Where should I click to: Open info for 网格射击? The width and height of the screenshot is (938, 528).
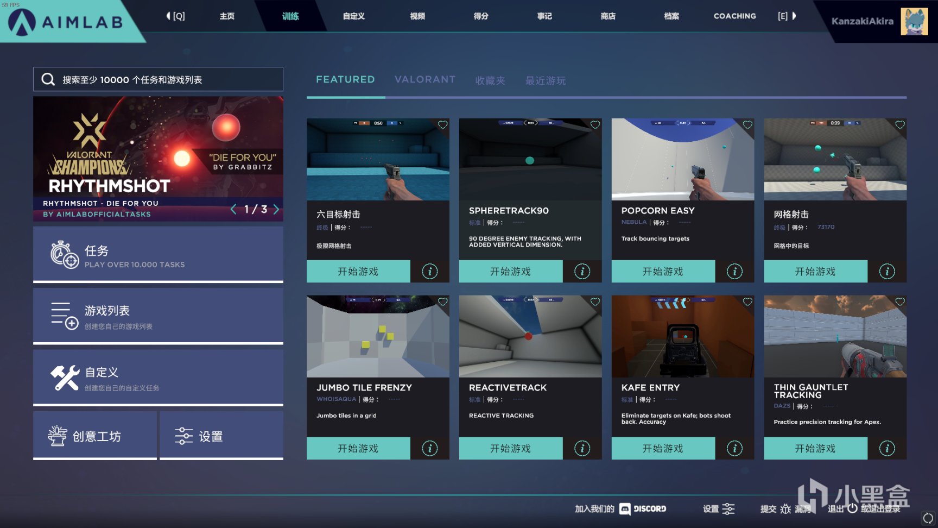click(x=887, y=271)
